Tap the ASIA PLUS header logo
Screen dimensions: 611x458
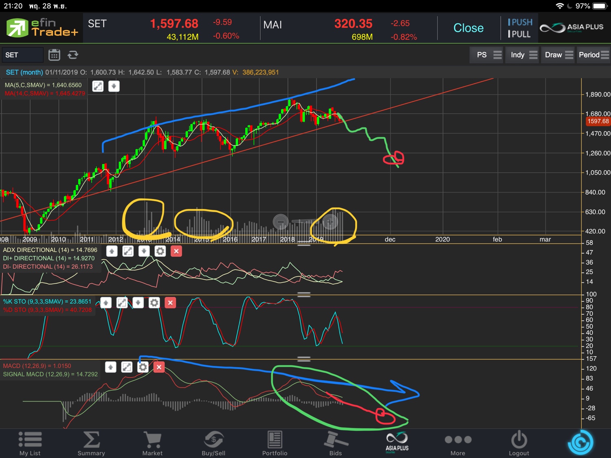tap(571, 28)
